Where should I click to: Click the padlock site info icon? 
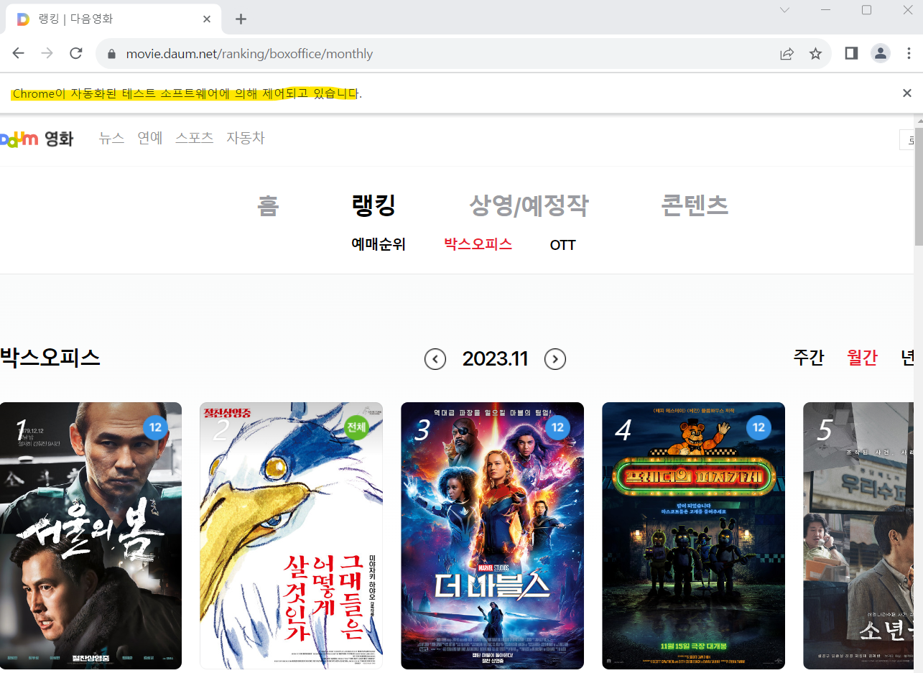click(111, 54)
